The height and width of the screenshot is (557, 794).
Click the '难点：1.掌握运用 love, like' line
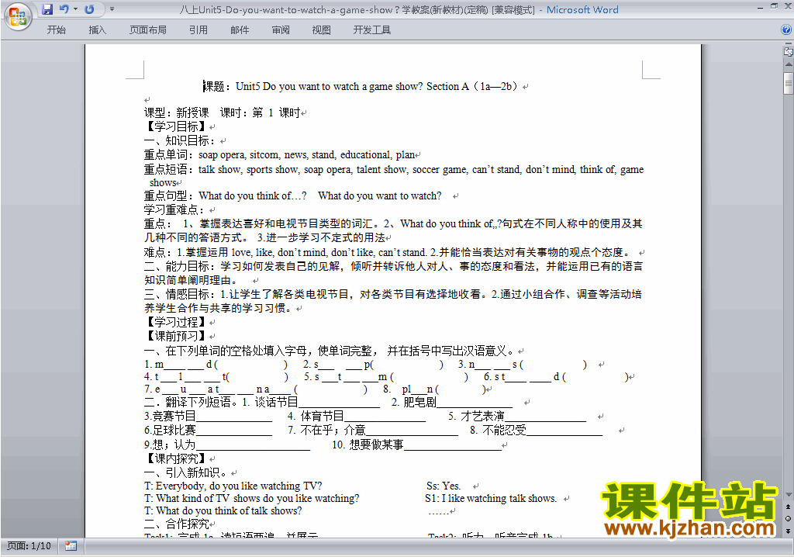[x=388, y=252]
